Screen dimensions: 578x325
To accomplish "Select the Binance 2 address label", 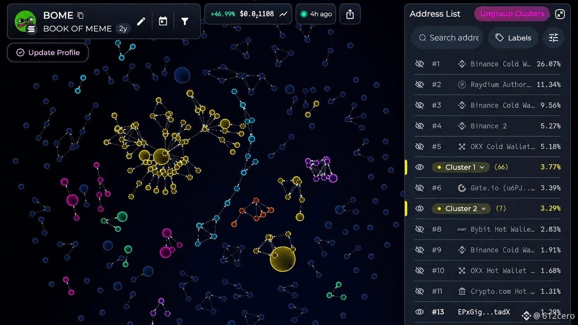I will click(489, 126).
